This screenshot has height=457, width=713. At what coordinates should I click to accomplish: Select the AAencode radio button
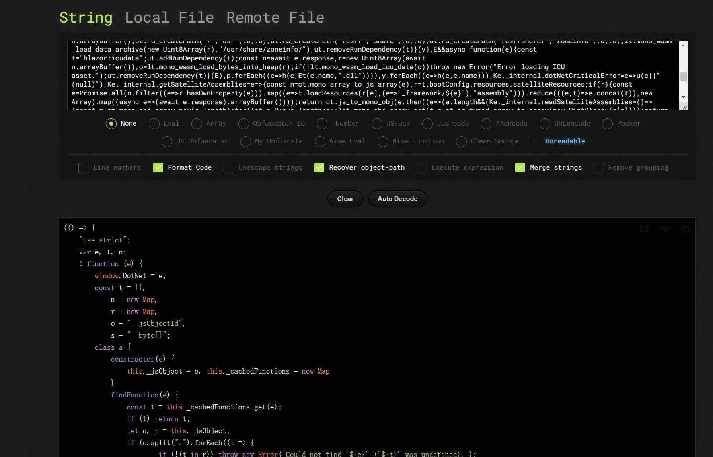486,124
